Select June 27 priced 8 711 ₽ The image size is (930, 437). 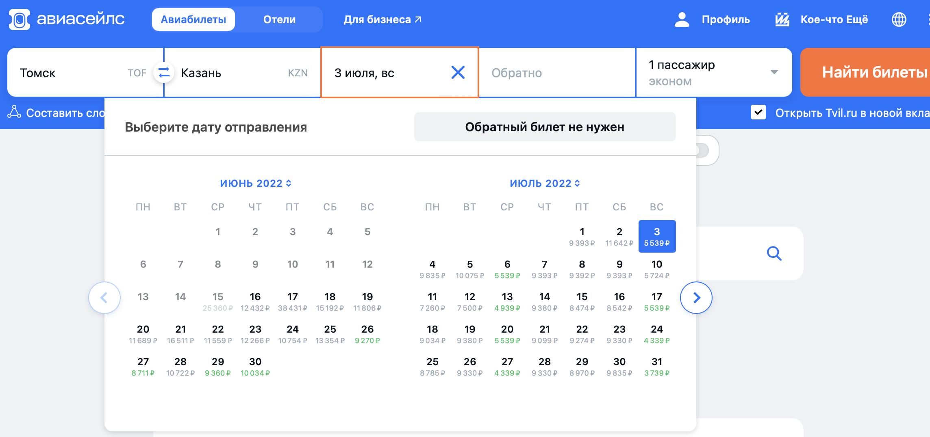143,366
